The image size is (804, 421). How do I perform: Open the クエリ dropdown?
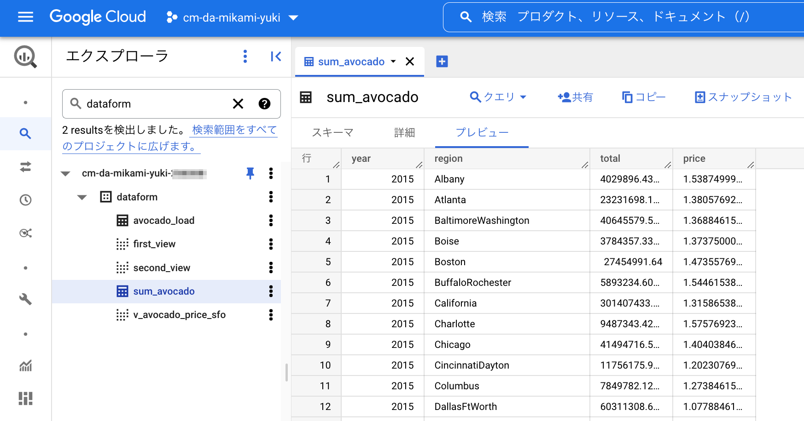tap(498, 97)
